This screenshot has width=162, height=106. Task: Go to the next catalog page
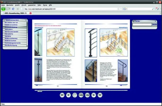pos(94,95)
